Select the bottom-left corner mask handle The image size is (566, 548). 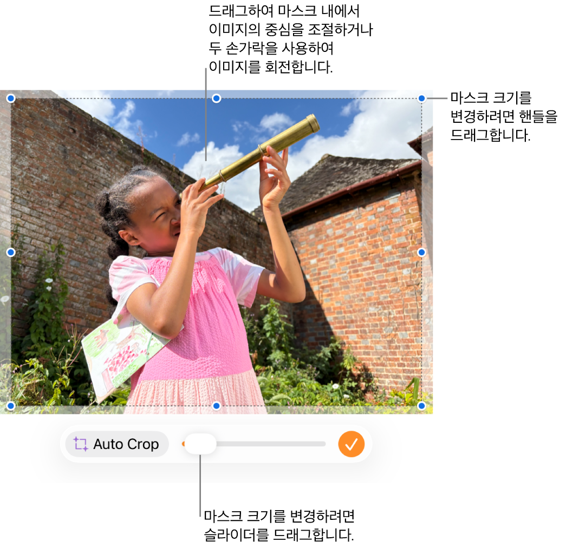click(11, 406)
